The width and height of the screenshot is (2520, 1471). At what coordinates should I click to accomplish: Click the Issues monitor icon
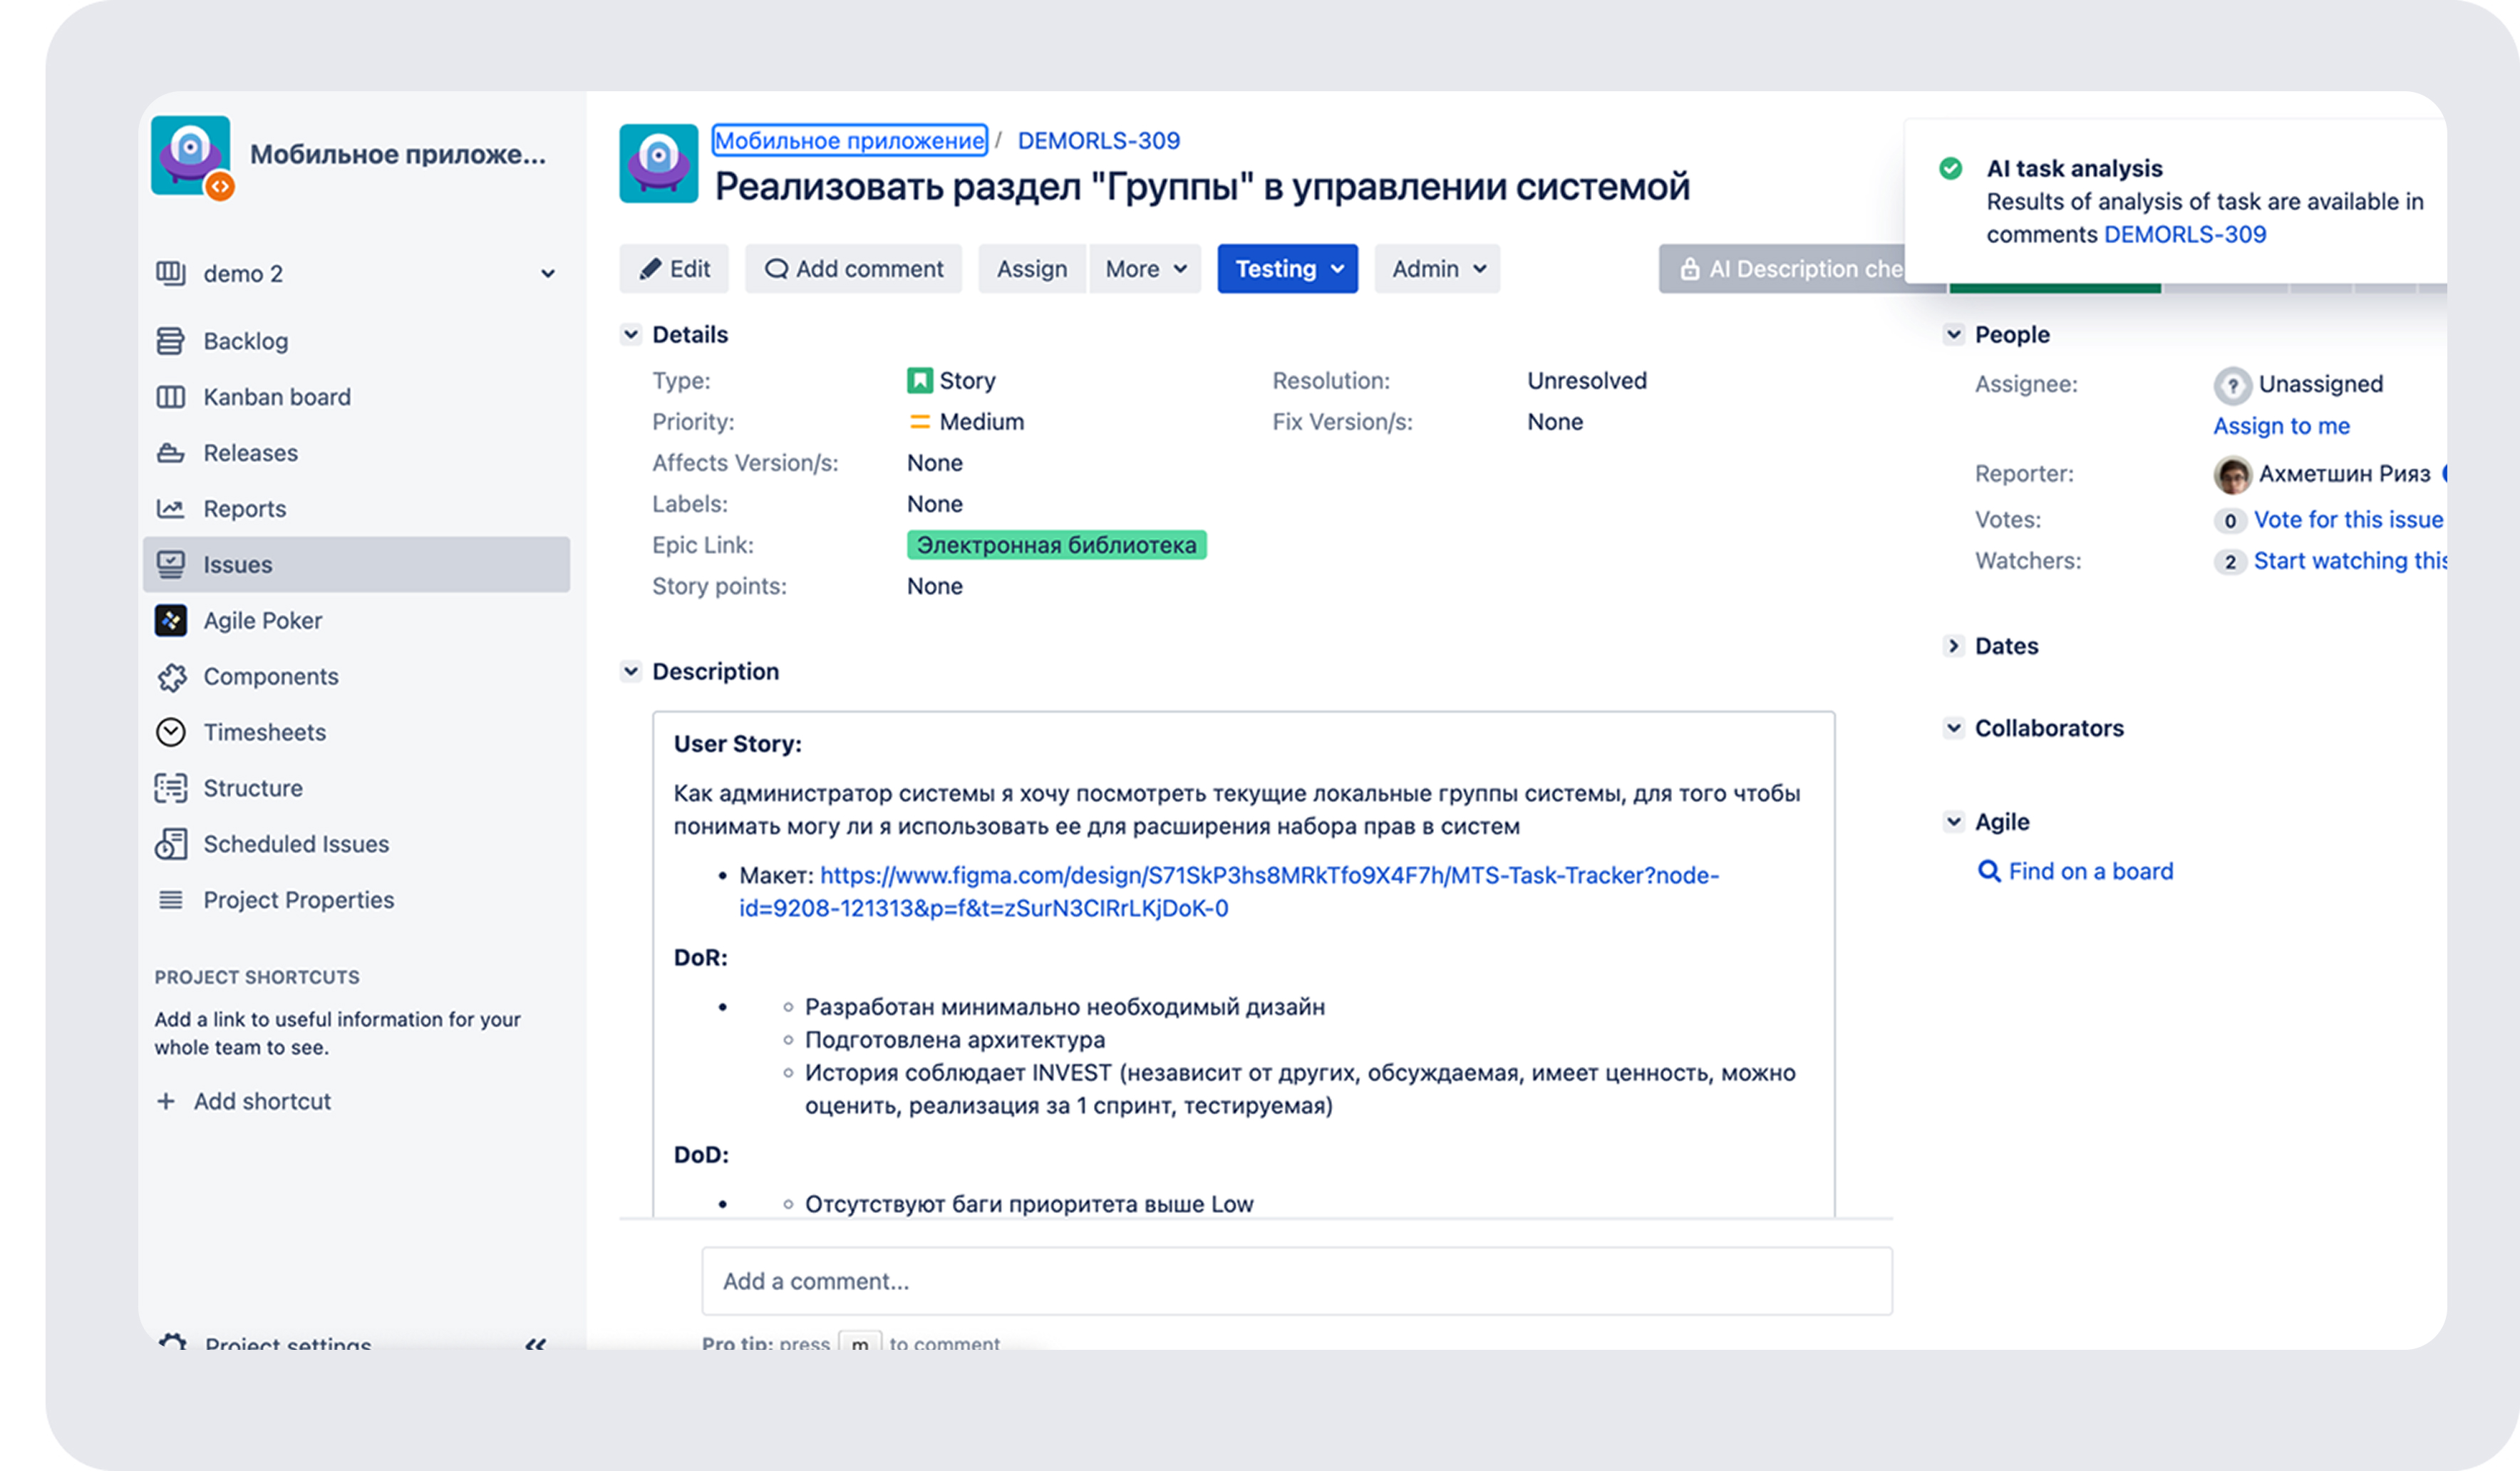(x=170, y=565)
